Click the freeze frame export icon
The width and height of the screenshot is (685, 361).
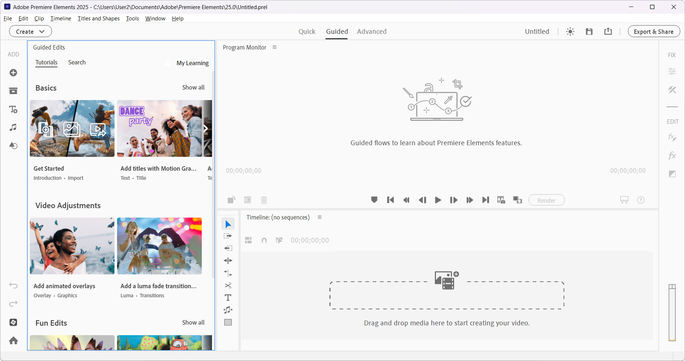(501, 200)
